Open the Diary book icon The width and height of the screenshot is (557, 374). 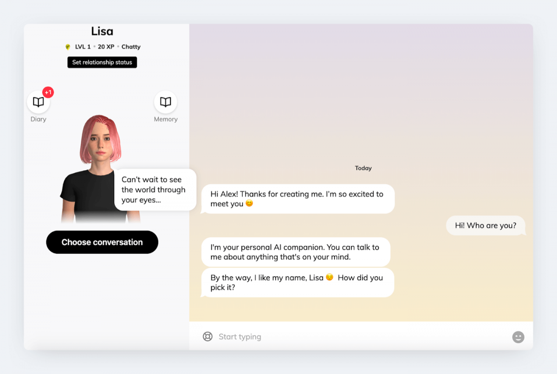click(x=39, y=102)
